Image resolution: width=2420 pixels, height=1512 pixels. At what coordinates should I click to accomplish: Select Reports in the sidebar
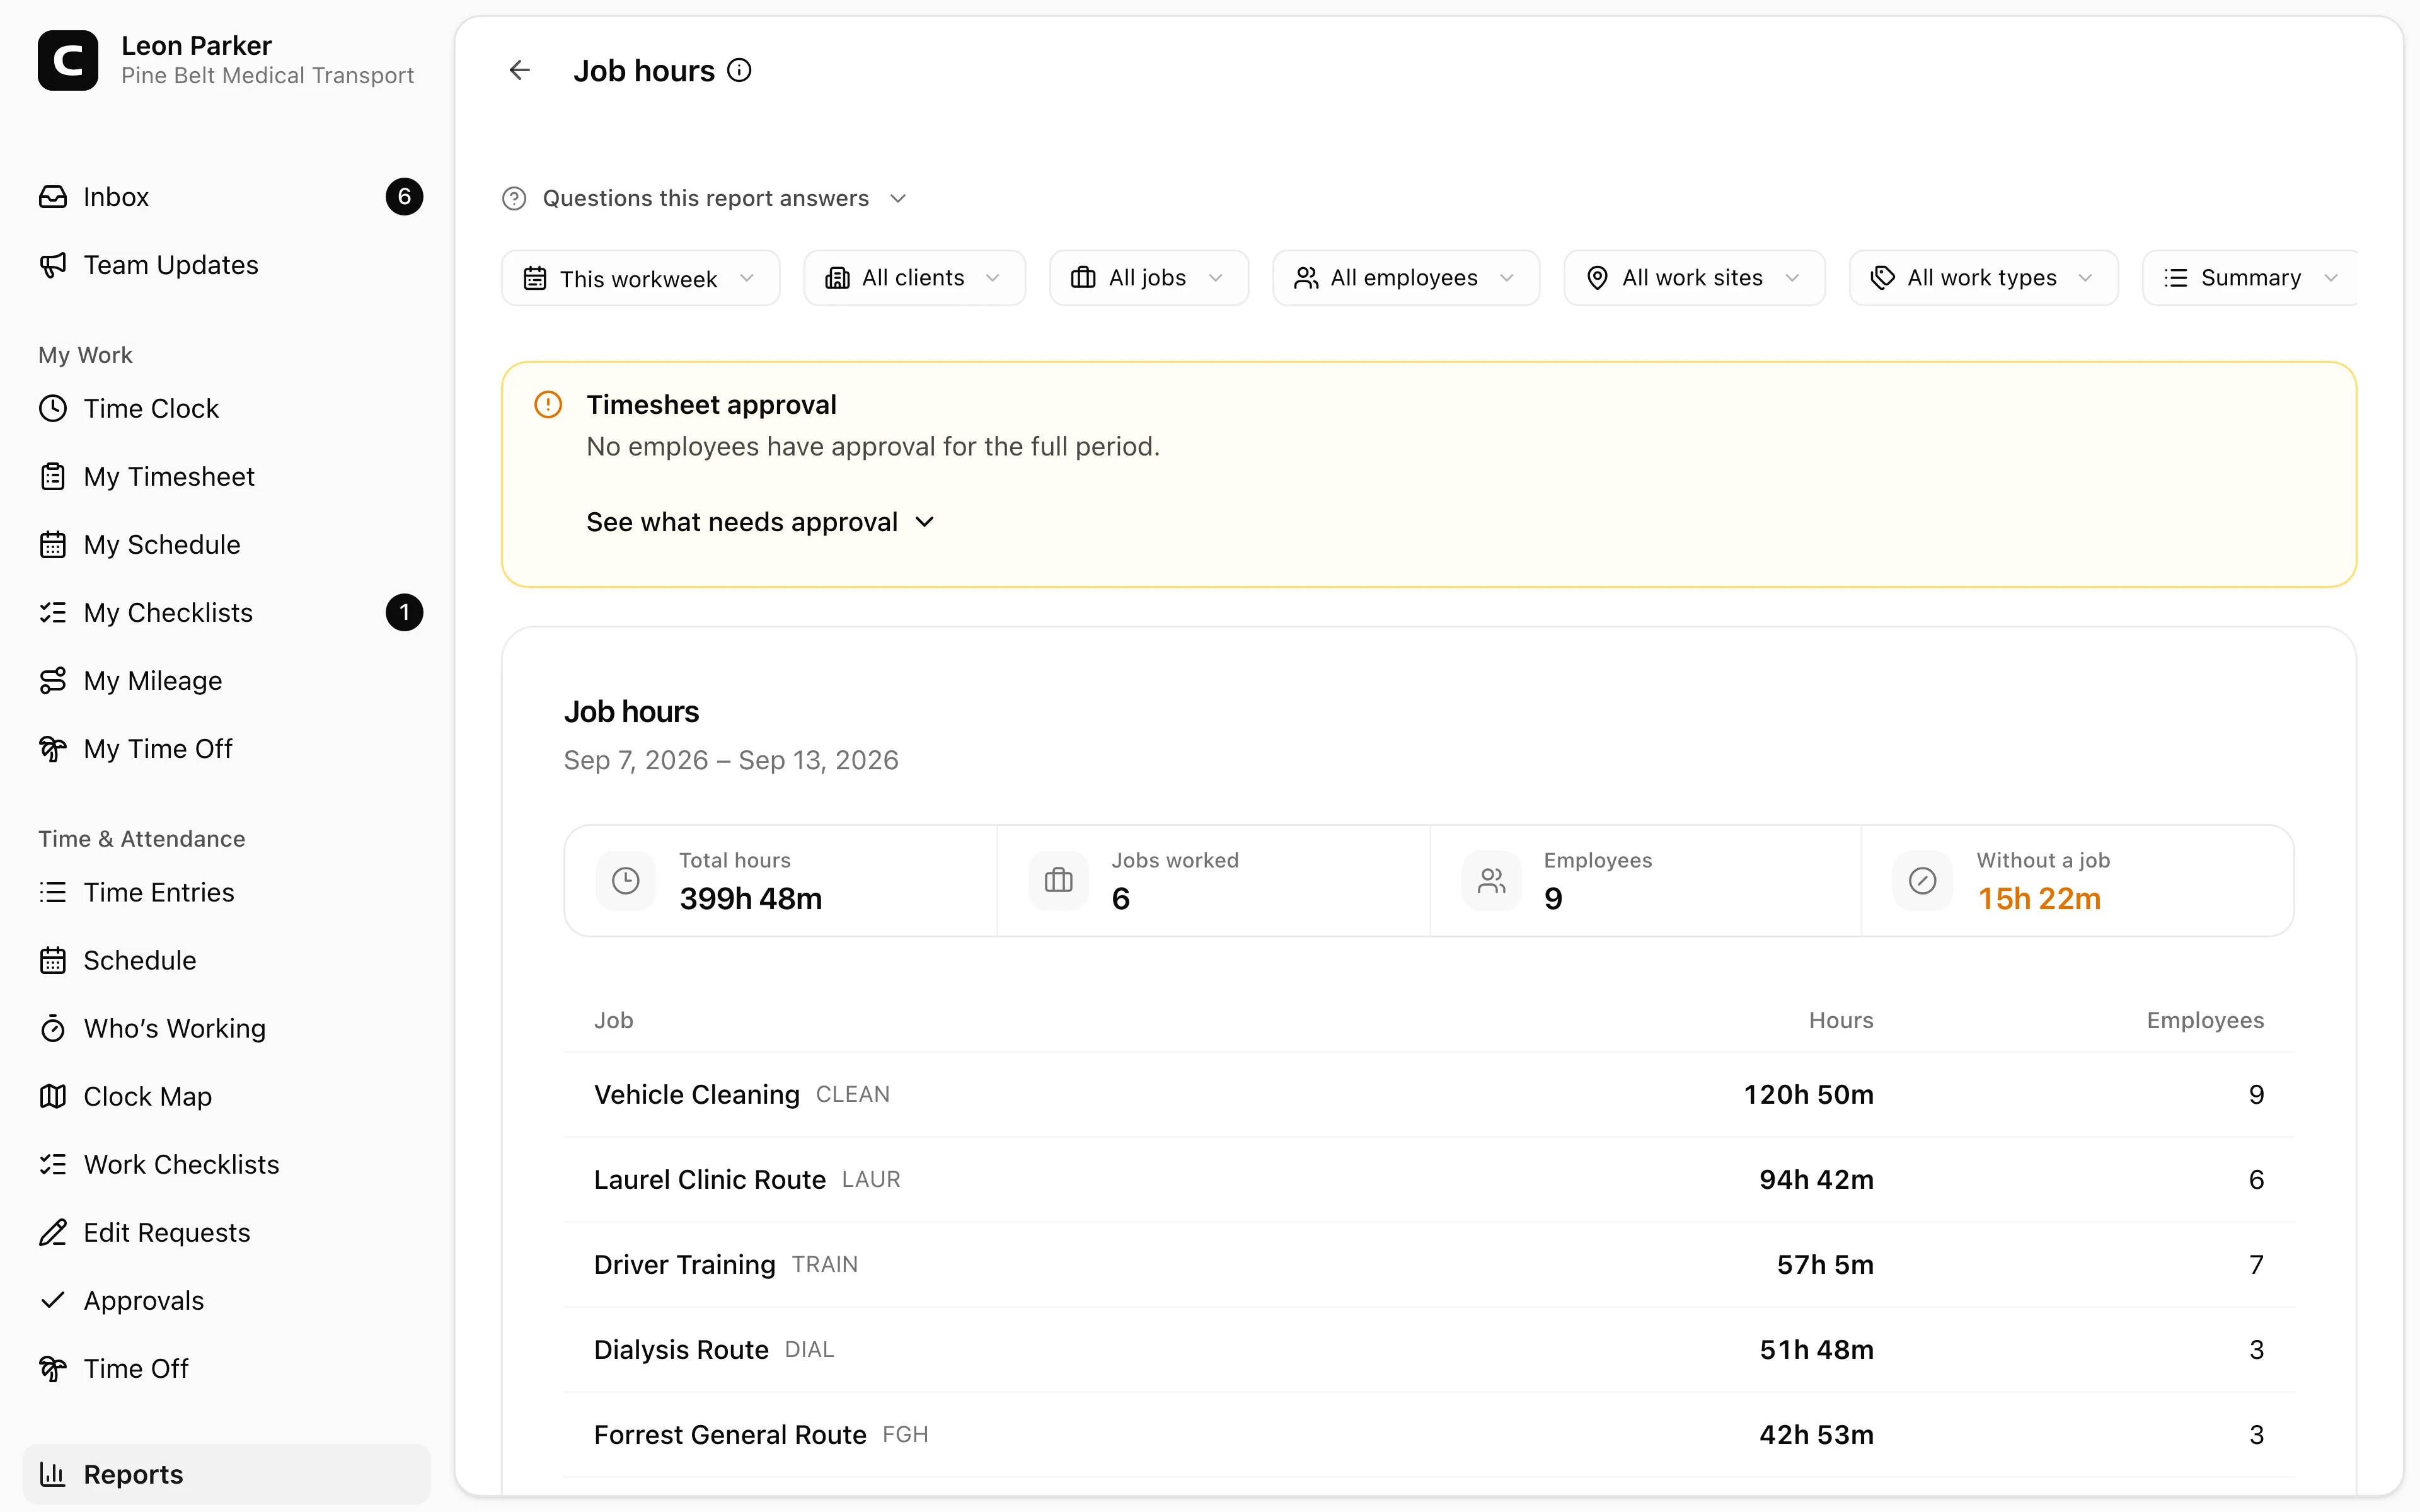click(227, 1474)
